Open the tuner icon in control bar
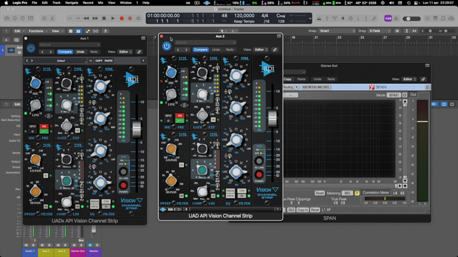Image resolution: width=458 pixels, height=257 pixels. (x=374, y=18)
